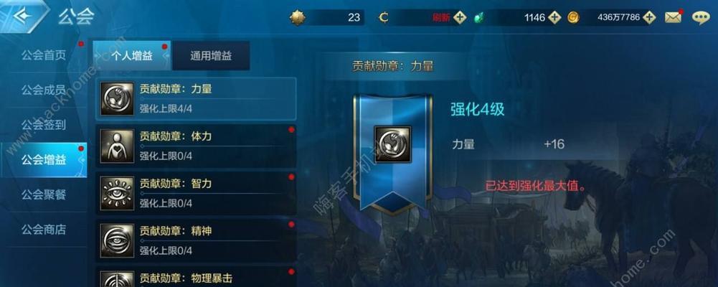Add gold coins with plus icon
The image size is (718, 287).
tap(649, 17)
